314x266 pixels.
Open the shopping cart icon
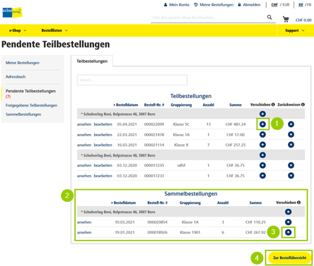click(286, 19)
